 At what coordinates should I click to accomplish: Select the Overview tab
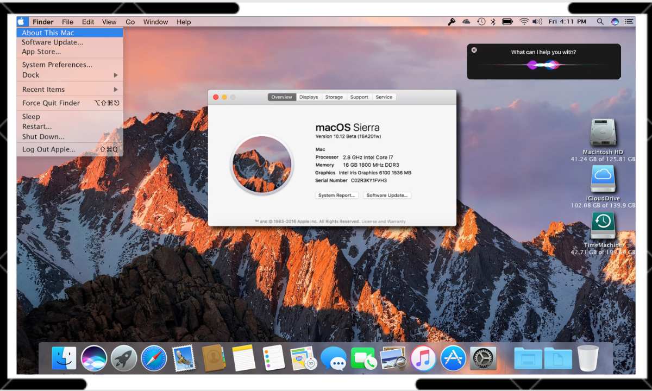coord(282,97)
